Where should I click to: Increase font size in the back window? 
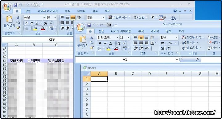(x=46, y=23)
